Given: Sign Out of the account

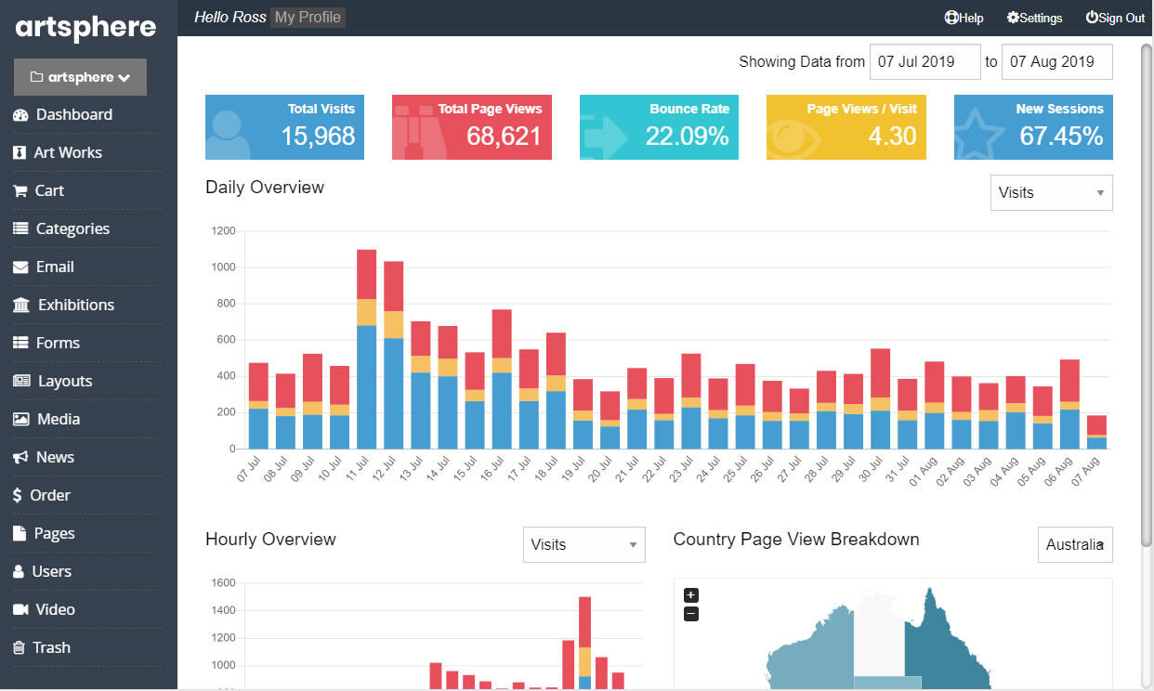Looking at the screenshot, I should click(1115, 18).
